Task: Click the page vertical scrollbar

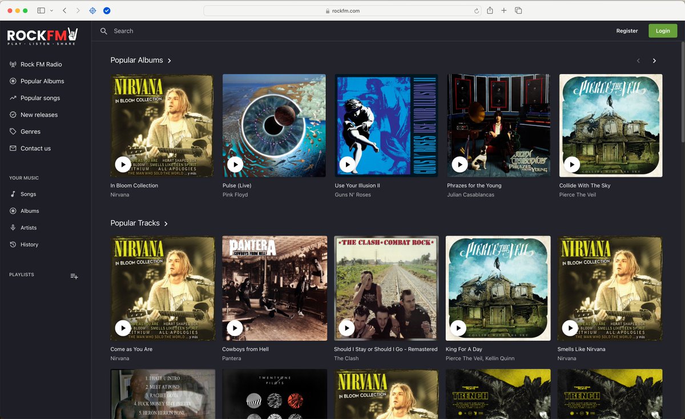Action: point(682,91)
